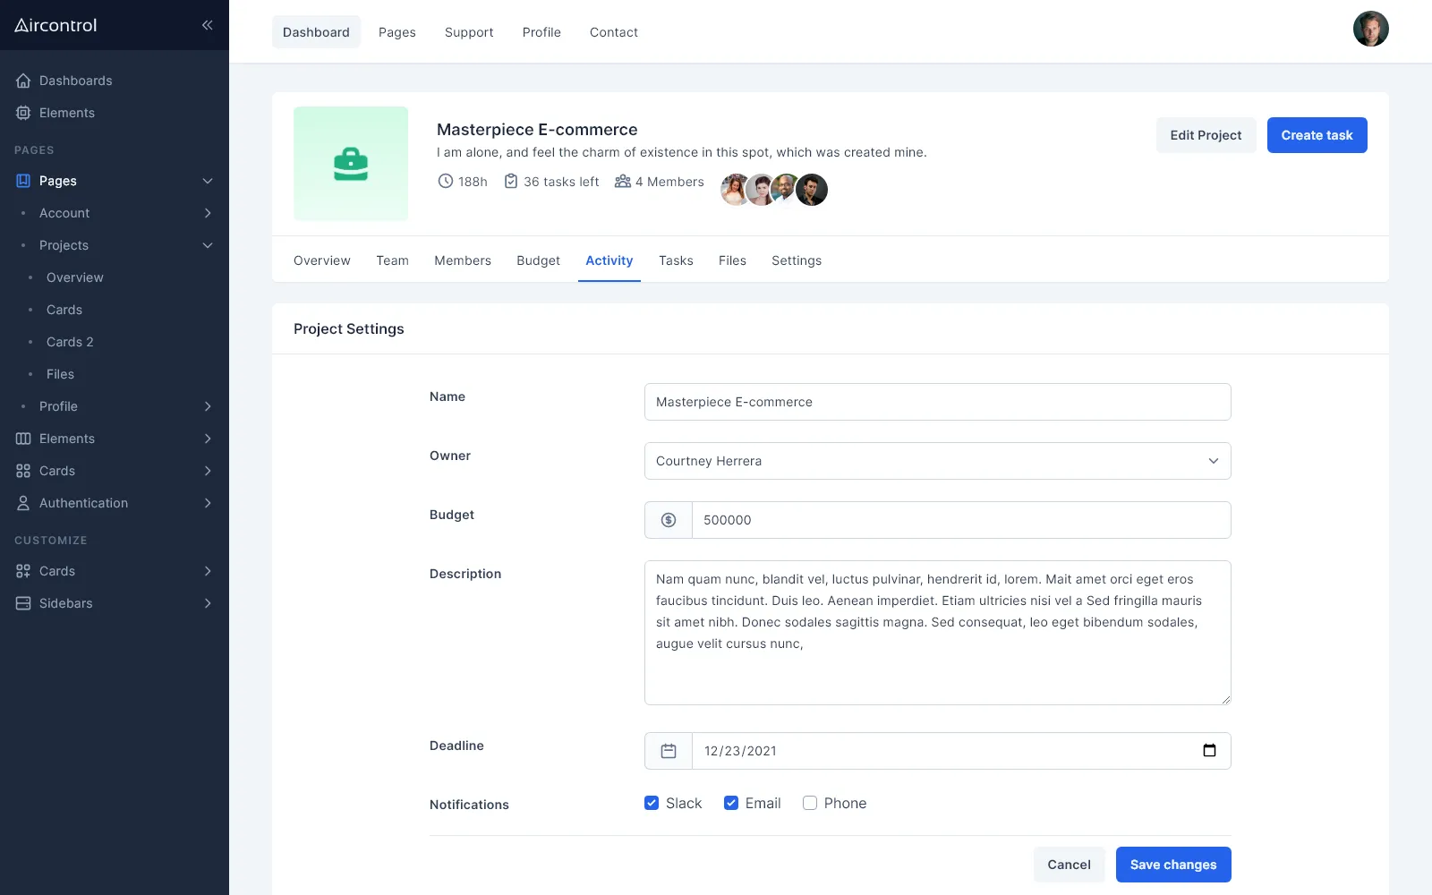Click the calendar icon before Deadline field
Viewport: 1432px width, 895px height.
pyautogui.click(x=669, y=751)
